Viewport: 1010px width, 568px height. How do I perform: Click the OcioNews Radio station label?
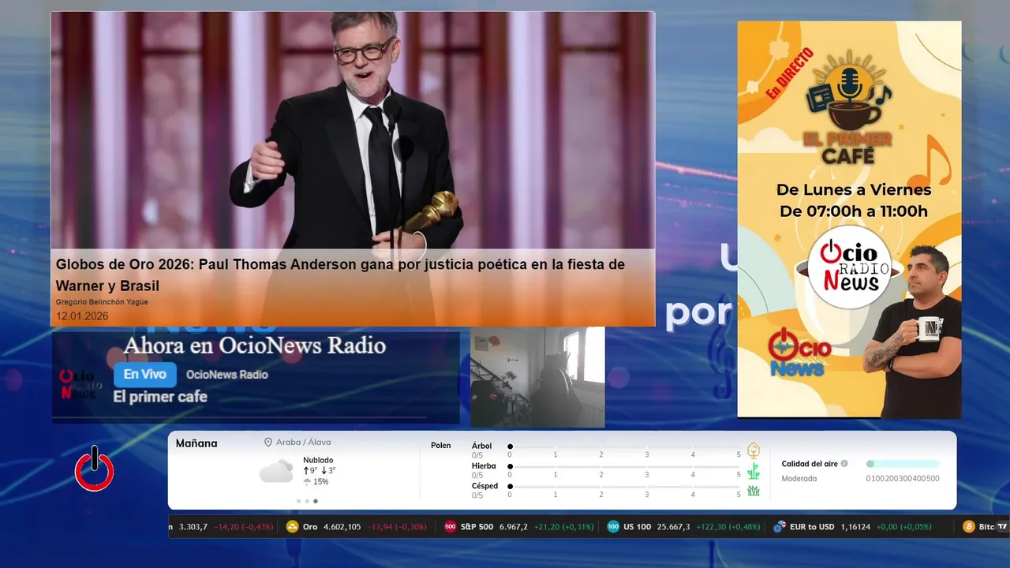[227, 375]
